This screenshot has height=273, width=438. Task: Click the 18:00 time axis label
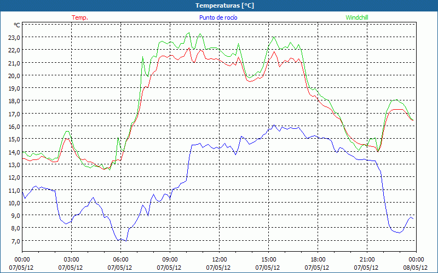tap(318, 260)
